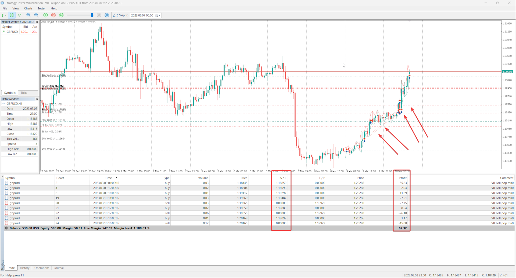Open the Charts menu
516x278 pixels.
(x=28, y=8)
